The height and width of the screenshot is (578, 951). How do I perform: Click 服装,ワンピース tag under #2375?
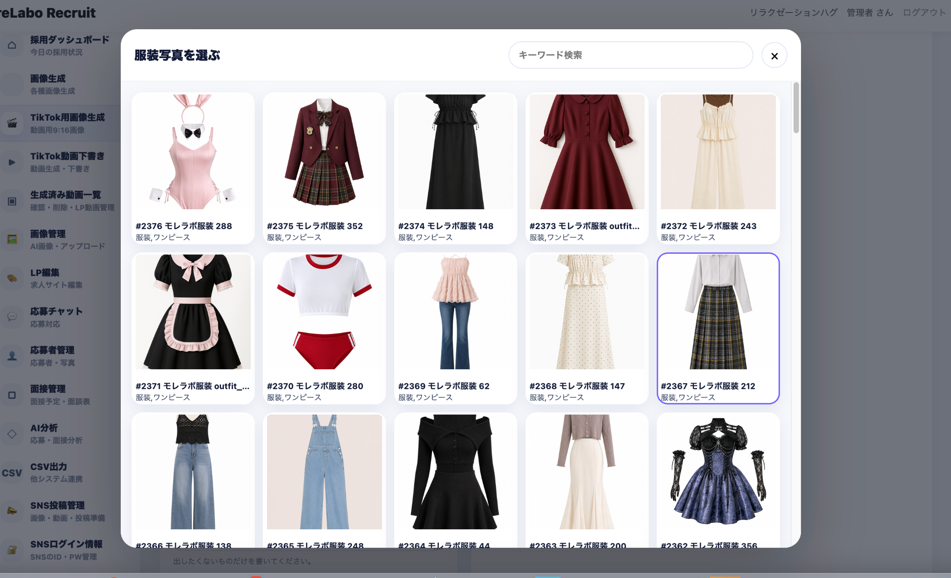point(294,238)
